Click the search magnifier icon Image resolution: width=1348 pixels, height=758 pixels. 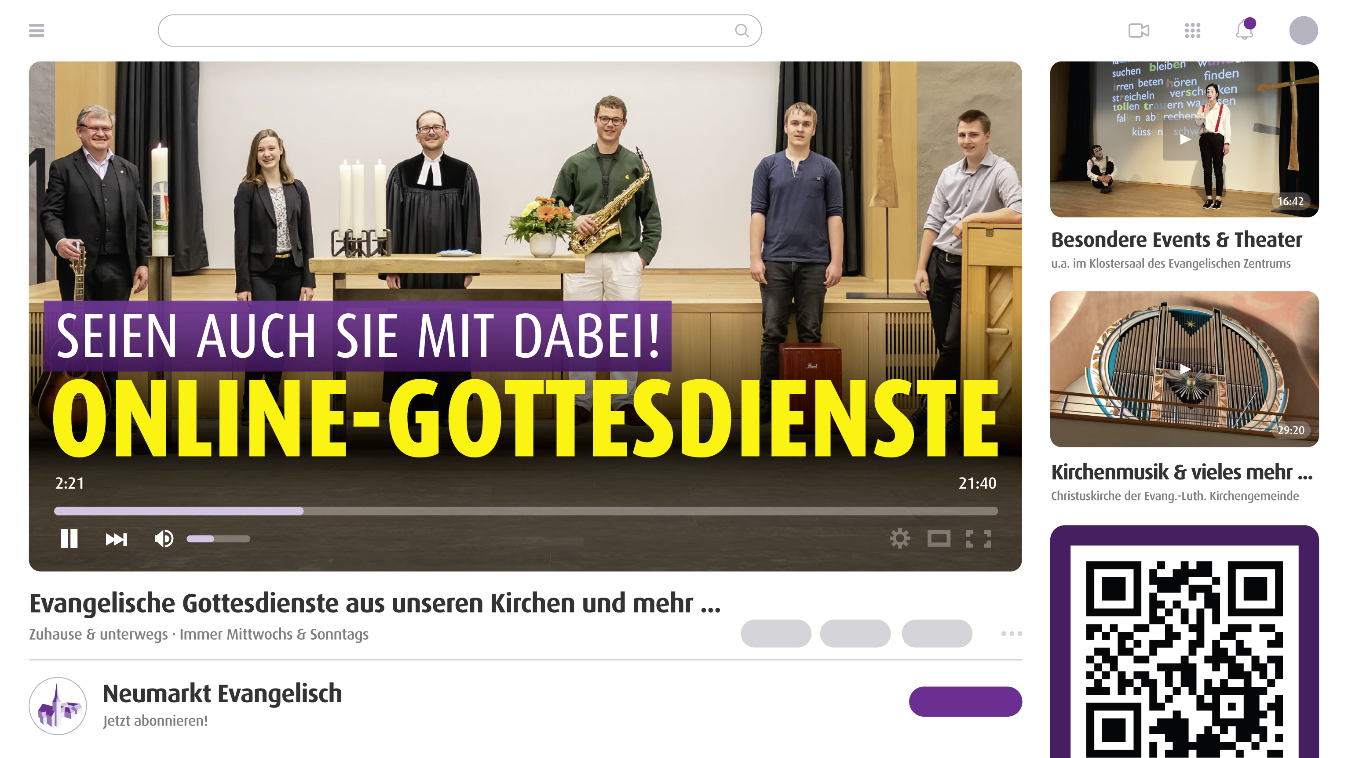pyautogui.click(x=742, y=30)
